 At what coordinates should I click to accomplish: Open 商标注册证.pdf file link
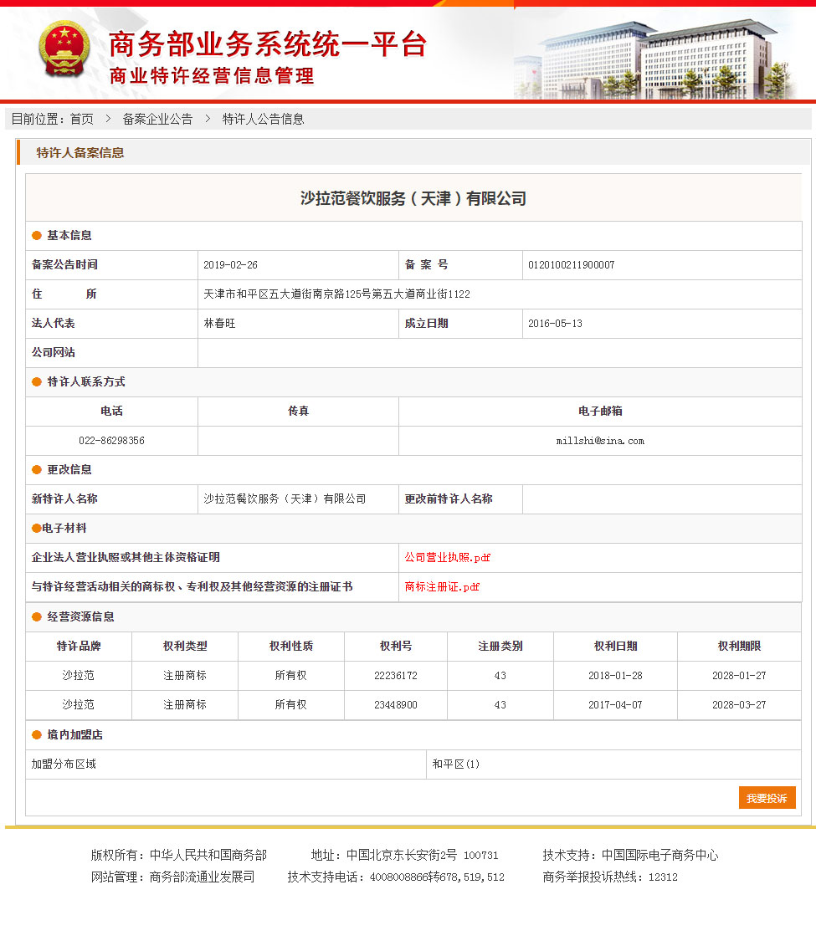coord(442,586)
